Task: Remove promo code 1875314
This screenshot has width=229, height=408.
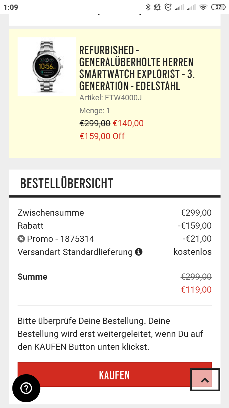Action: tap(21, 239)
